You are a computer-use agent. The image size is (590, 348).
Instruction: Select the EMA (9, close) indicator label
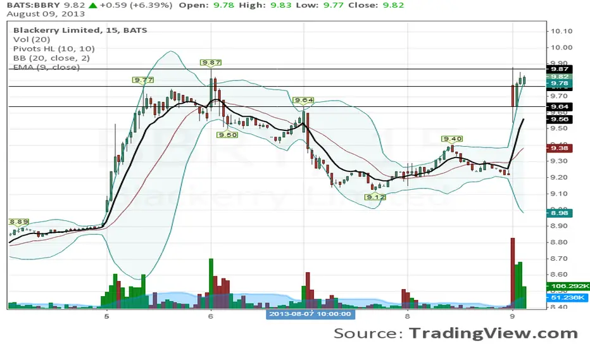tap(46, 67)
